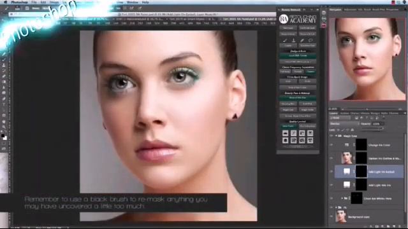Screen dimensions: 408x229
Task: Create a new layer with the new layer icon
Action: coord(394,226)
